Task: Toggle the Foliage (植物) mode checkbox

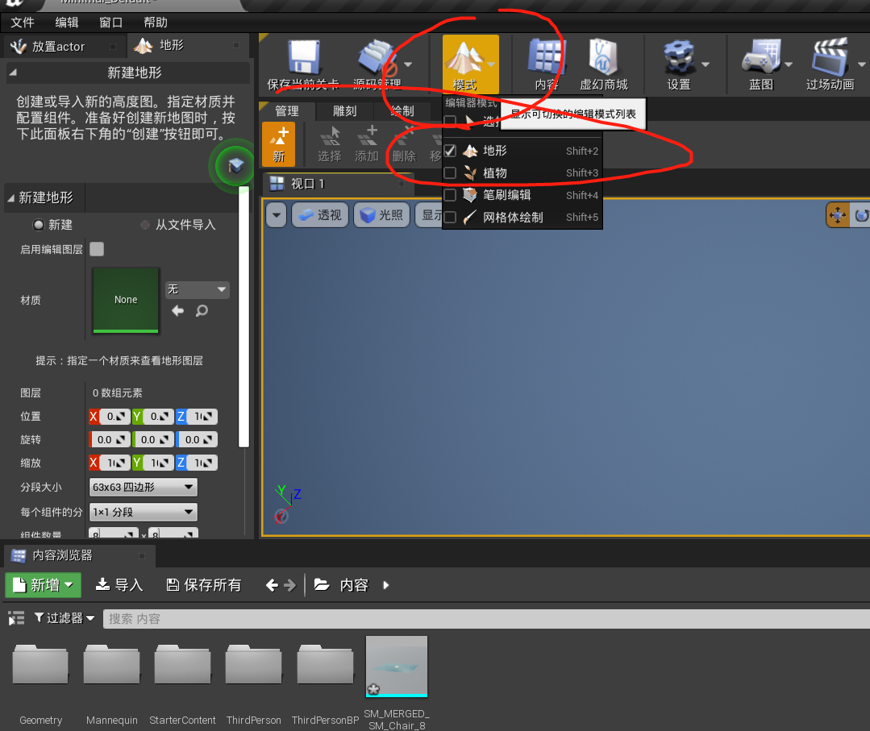Action: 450,173
